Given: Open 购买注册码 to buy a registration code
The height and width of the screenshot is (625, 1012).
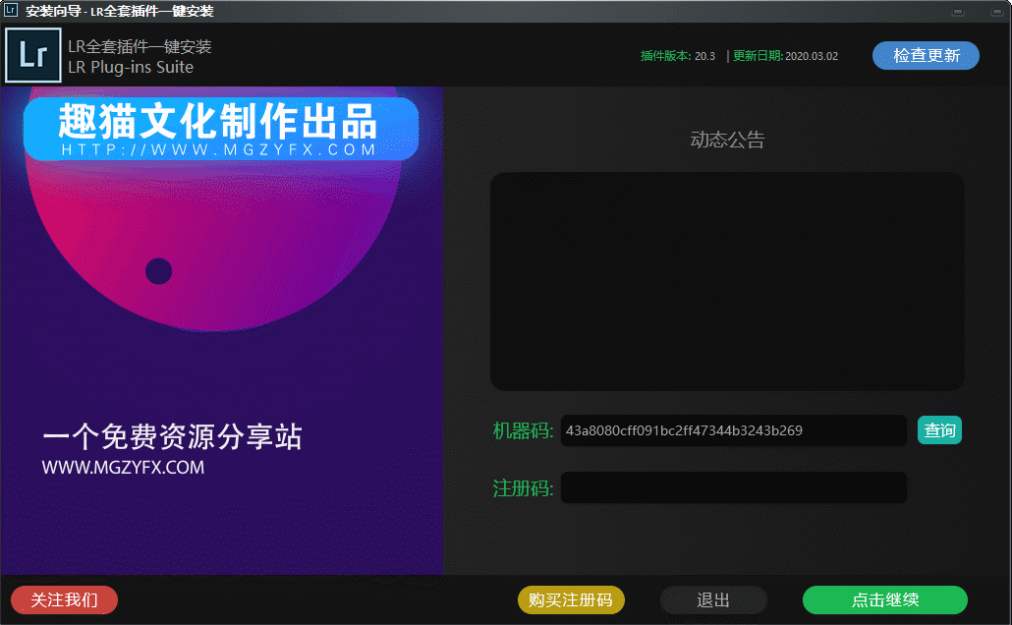Looking at the screenshot, I should click(x=571, y=599).
